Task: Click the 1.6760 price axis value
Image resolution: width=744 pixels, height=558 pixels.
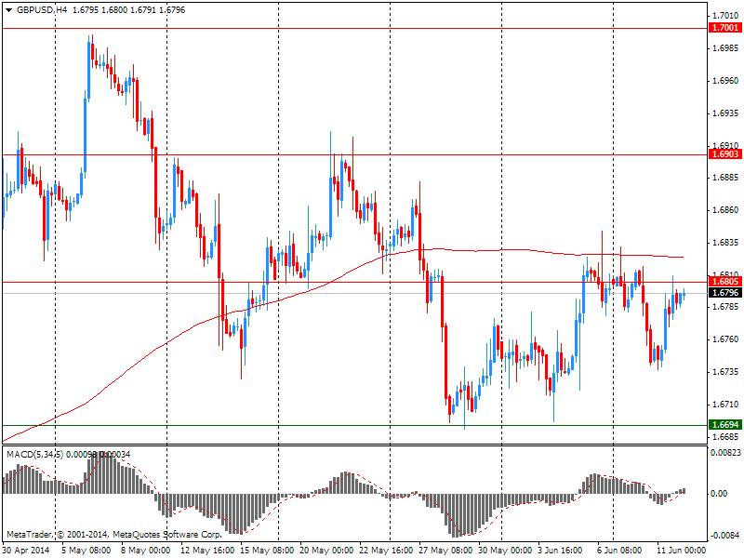Action: 725,339
